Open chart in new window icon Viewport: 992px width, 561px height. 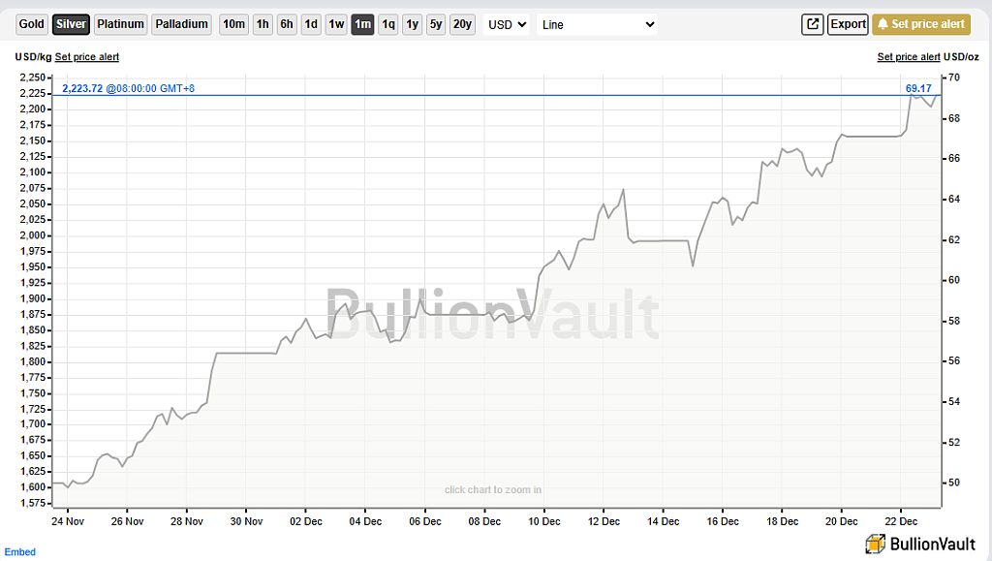point(813,24)
